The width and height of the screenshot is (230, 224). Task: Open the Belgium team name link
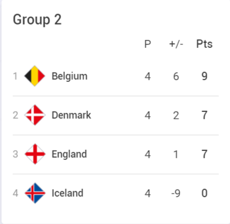[70, 76]
